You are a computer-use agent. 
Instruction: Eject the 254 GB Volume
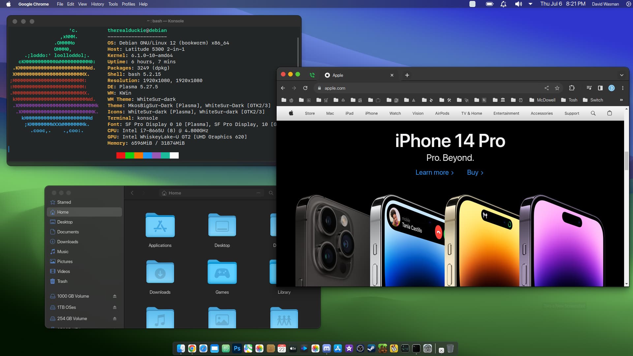(115, 318)
